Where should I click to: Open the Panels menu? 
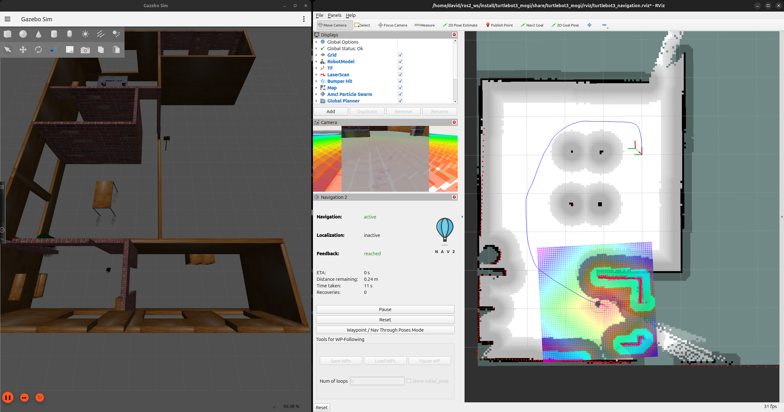coord(334,15)
